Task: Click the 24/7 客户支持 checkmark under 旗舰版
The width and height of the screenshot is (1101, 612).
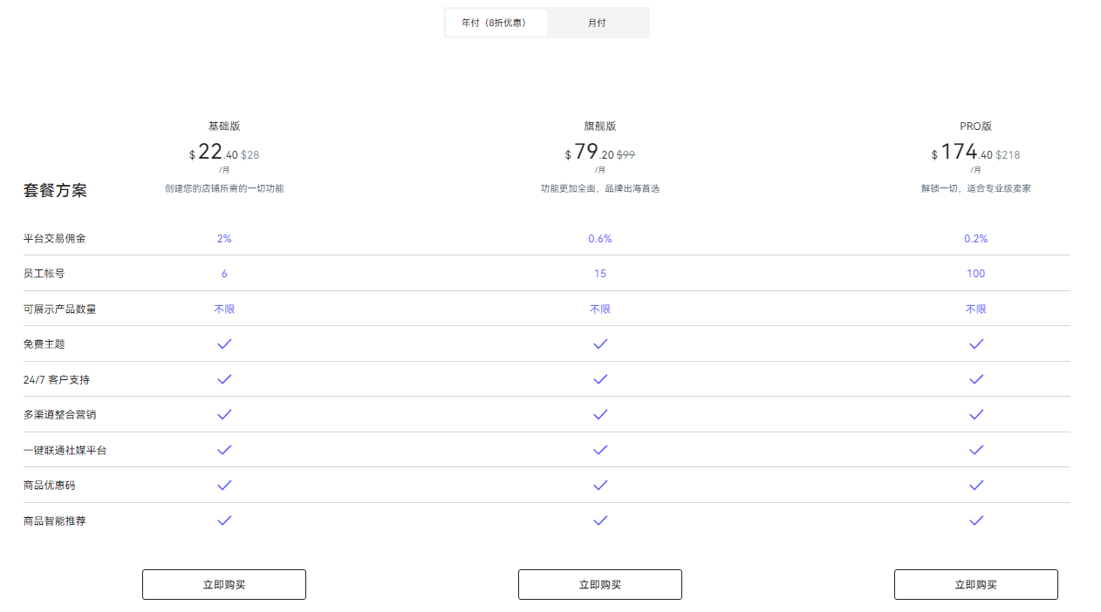Action: (x=600, y=379)
